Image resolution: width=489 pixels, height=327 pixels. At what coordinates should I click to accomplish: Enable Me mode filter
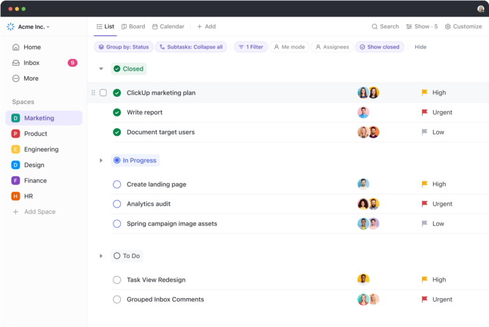pos(290,47)
